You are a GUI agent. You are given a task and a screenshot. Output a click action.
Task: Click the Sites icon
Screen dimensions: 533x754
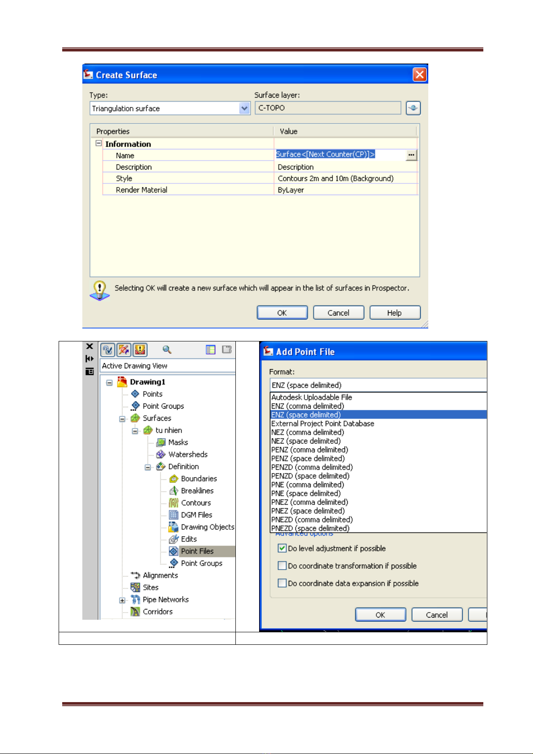(135, 587)
